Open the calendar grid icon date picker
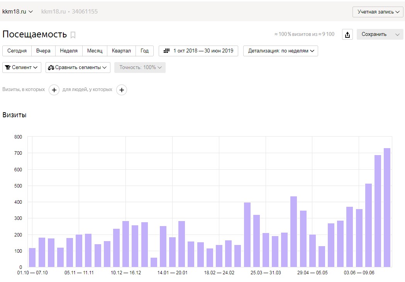Viewport: 405px width, 282px height. pyautogui.click(x=167, y=51)
